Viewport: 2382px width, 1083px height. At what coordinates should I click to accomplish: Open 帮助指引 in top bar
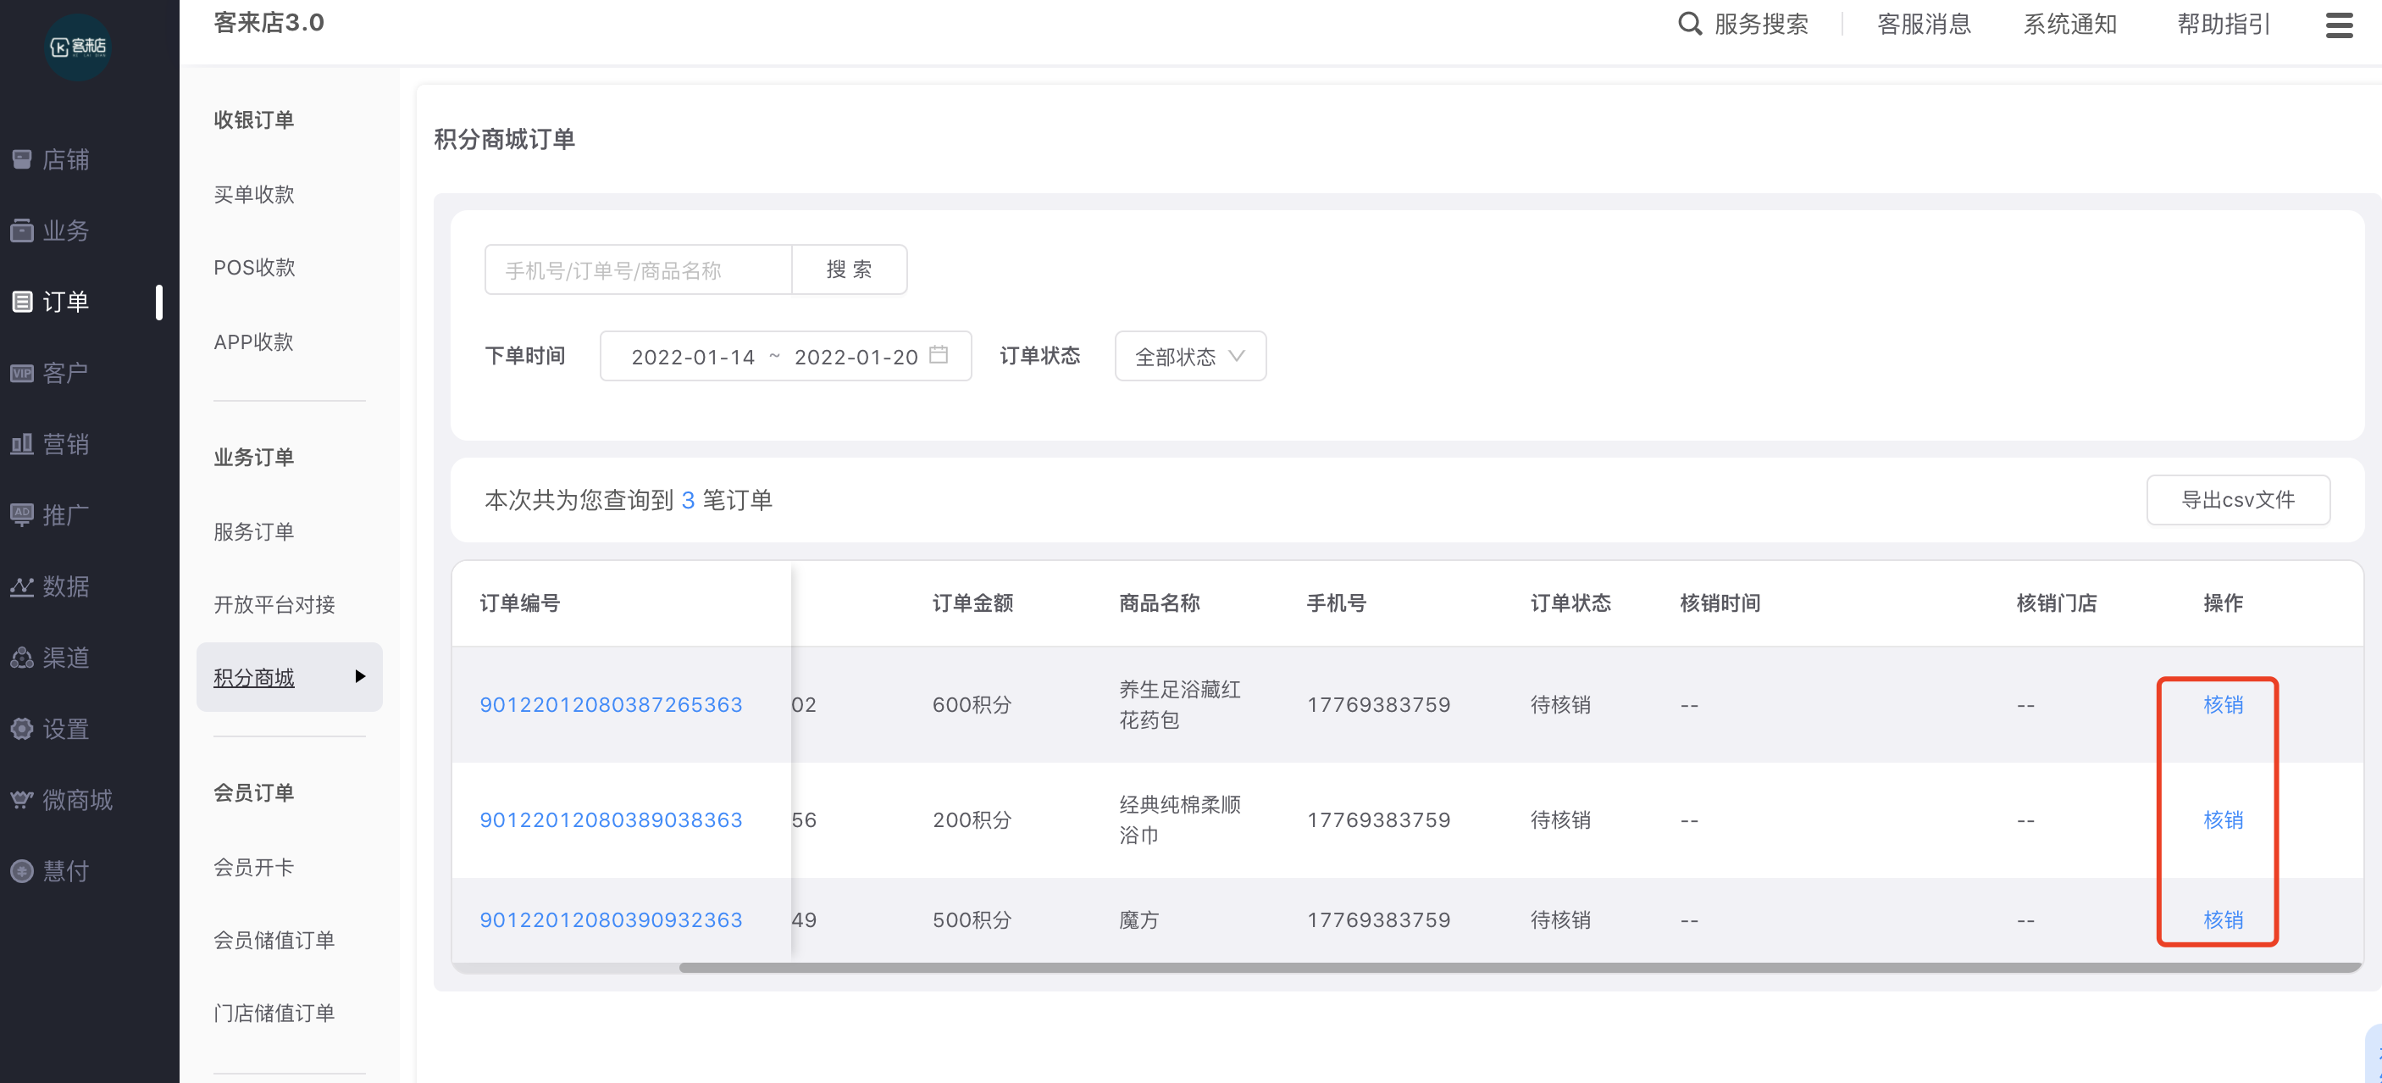pos(2224,24)
